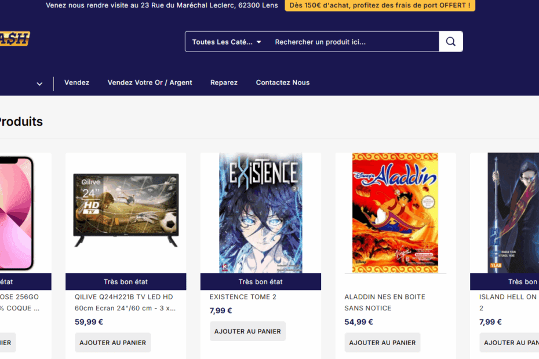Click the Cash logo in header
The height and width of the screenshot is (359, 539).
point(15,38)
